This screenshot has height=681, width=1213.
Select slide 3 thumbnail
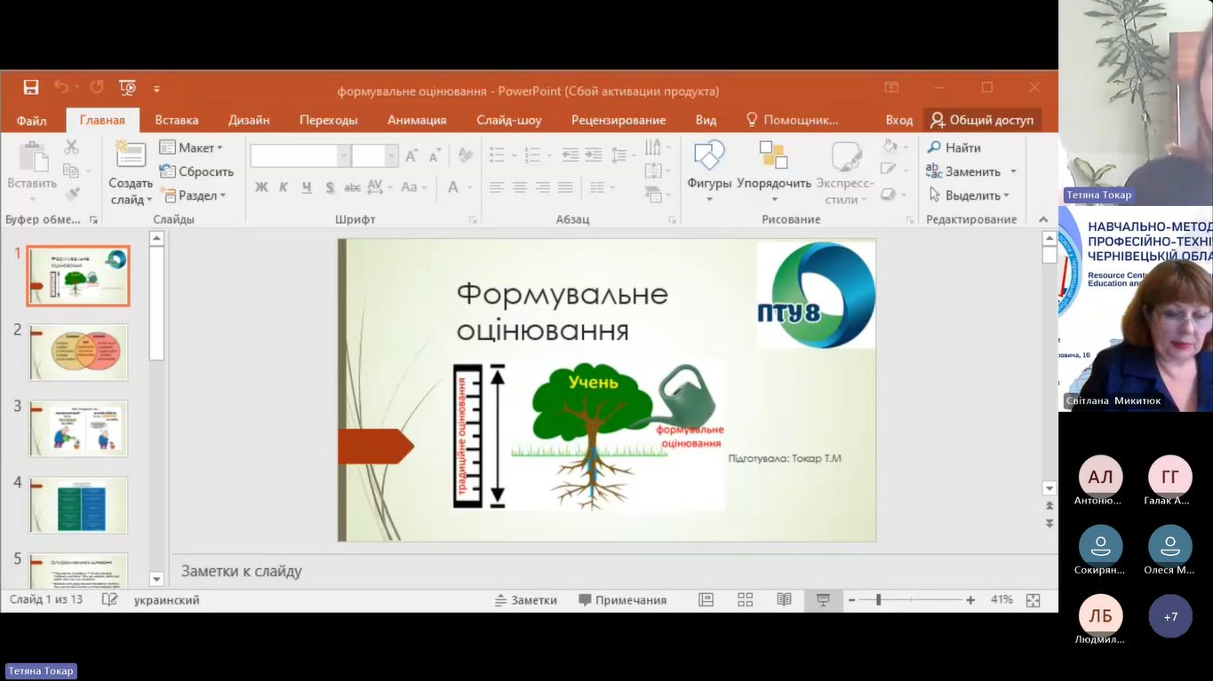[78, 429]
